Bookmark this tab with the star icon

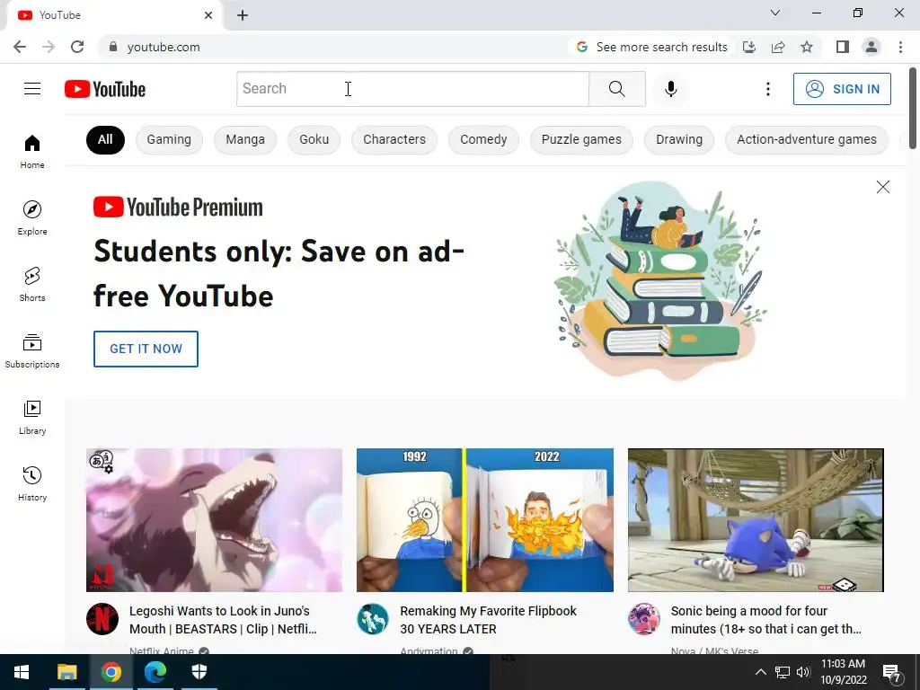(x=807, y=47)
